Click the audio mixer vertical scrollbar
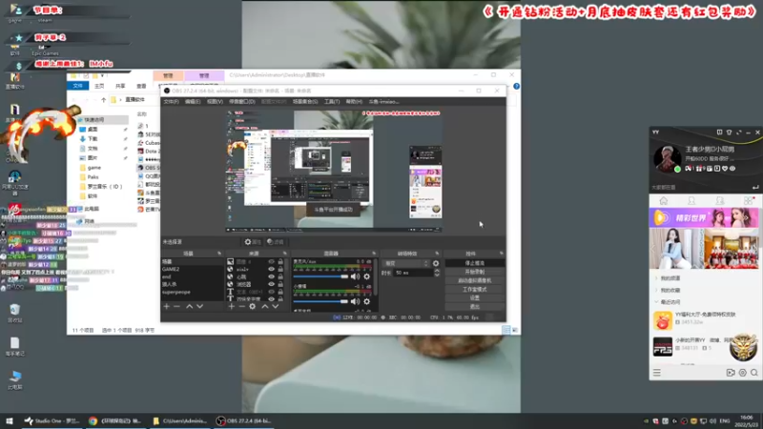Screen dimensions: 763x429 pos(376,278)
